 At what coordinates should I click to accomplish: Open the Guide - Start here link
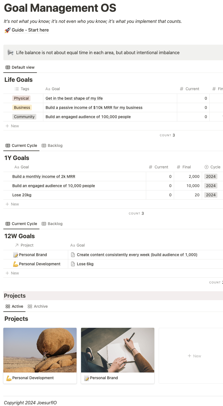(x=30, y=30)
